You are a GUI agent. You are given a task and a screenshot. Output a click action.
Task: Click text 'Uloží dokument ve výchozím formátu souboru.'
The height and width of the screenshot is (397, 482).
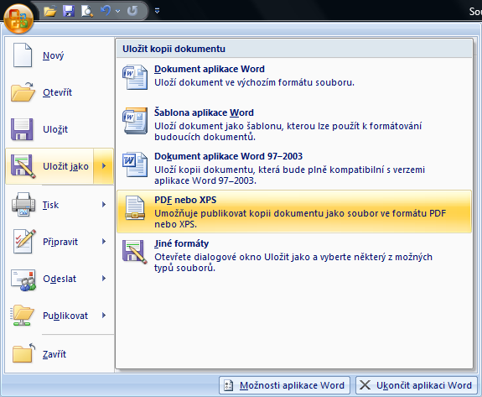pos(254,82)
